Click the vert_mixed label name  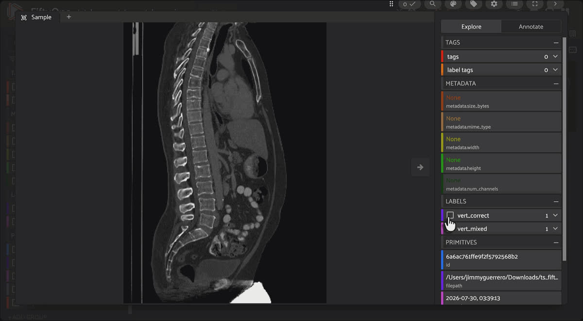coord(472,229)
